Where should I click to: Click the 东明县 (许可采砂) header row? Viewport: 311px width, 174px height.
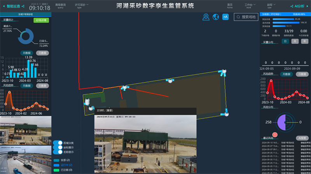(x=285, y=14)
